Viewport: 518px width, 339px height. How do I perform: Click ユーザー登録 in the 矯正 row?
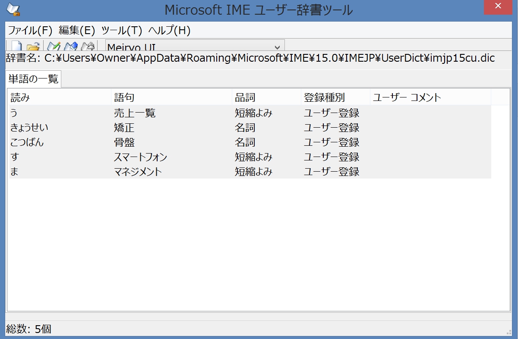[332, 128]
